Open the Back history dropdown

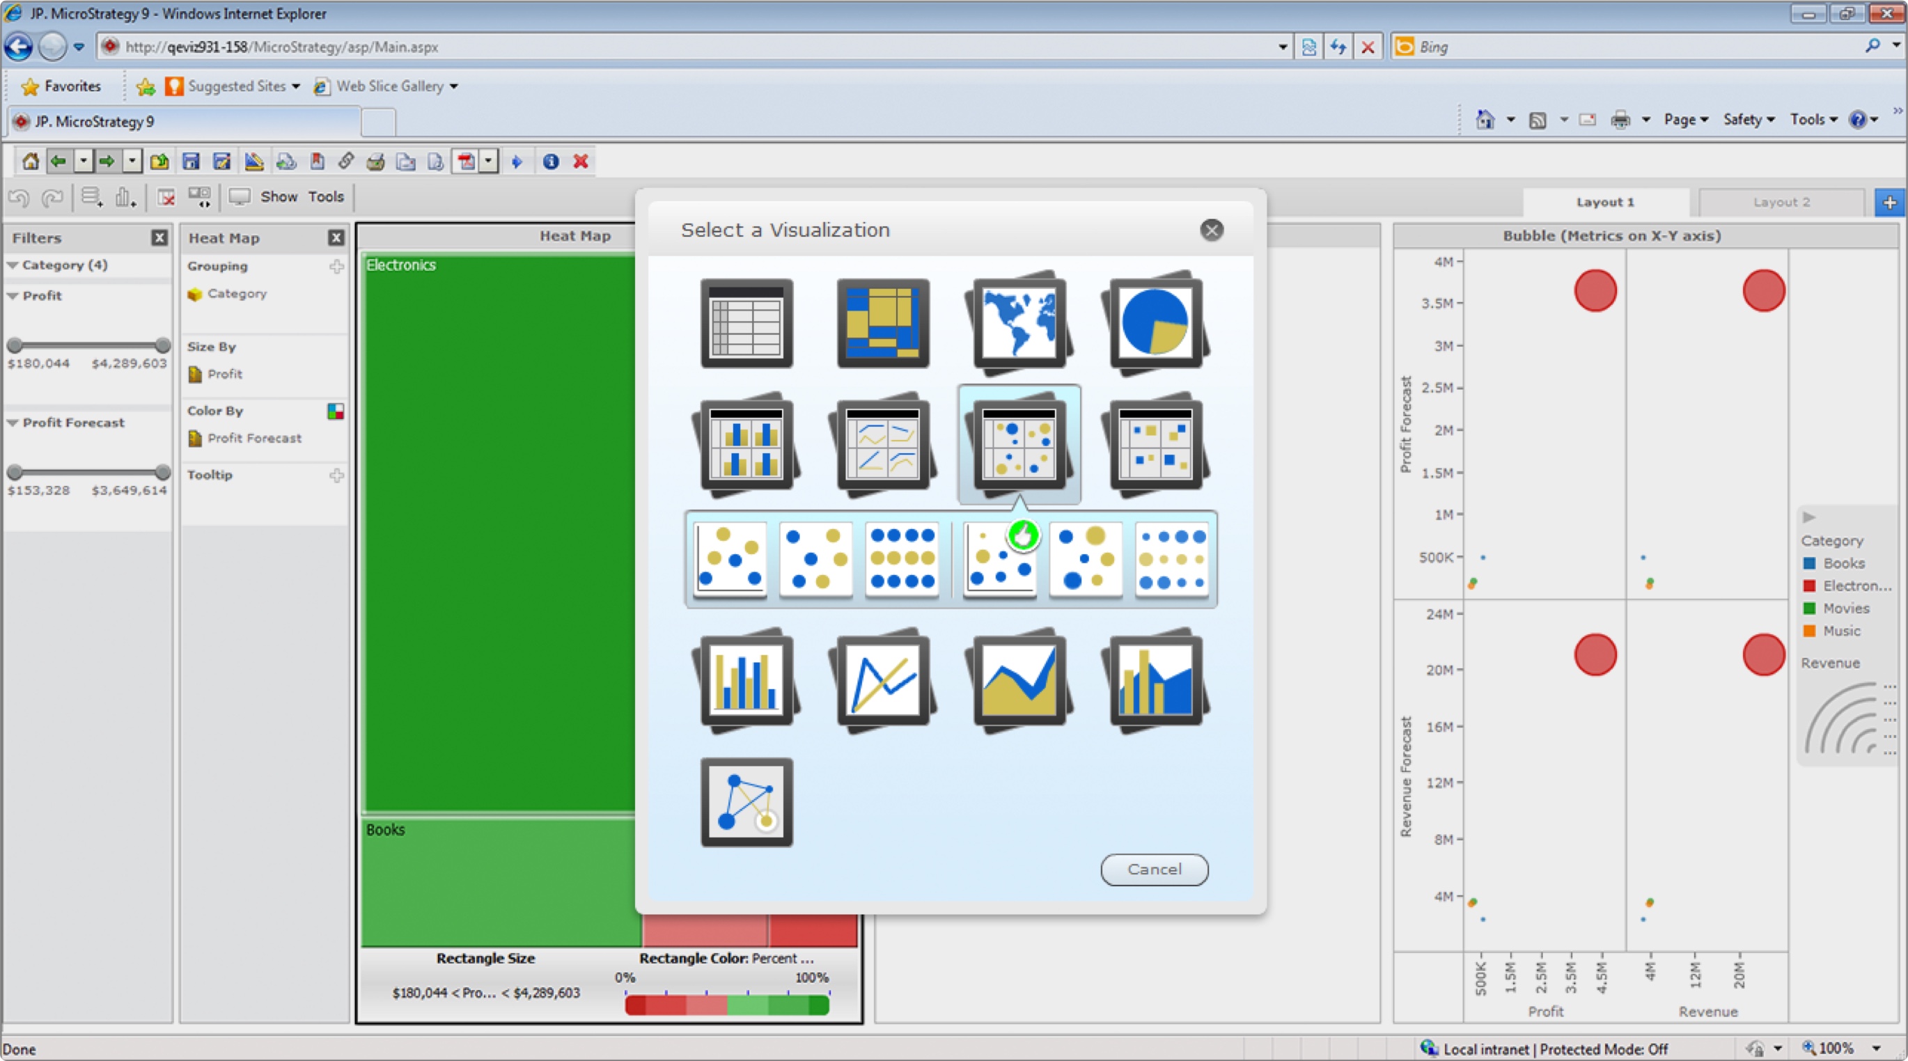coord(83,161)
